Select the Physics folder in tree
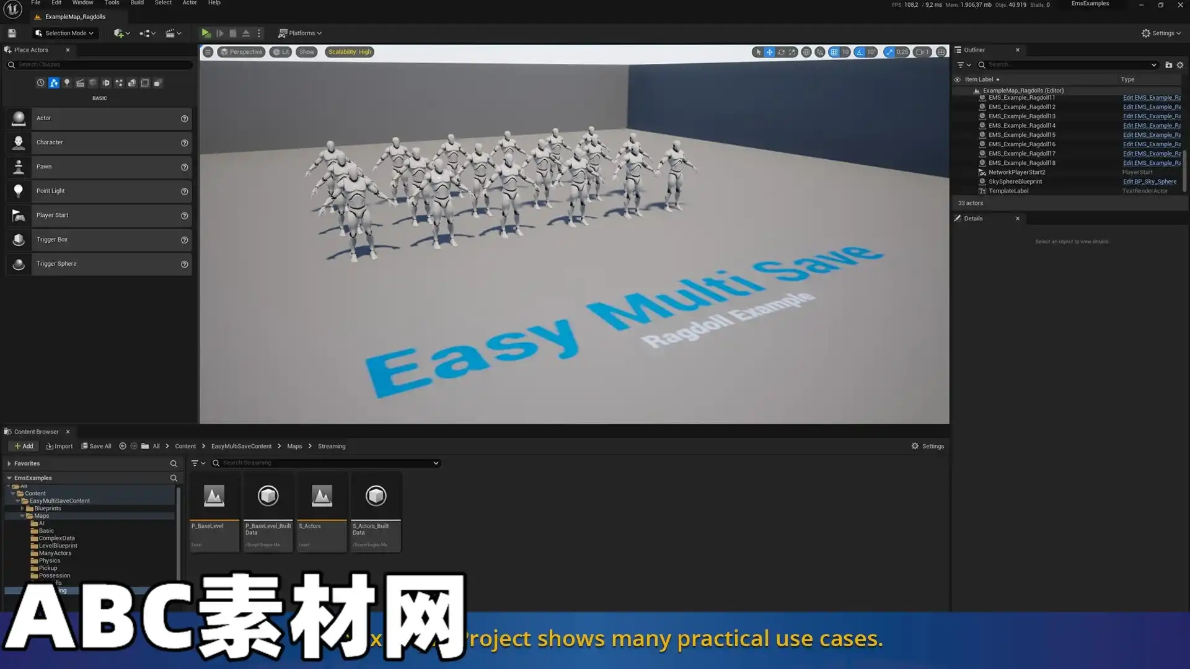 tap(50, 561)
